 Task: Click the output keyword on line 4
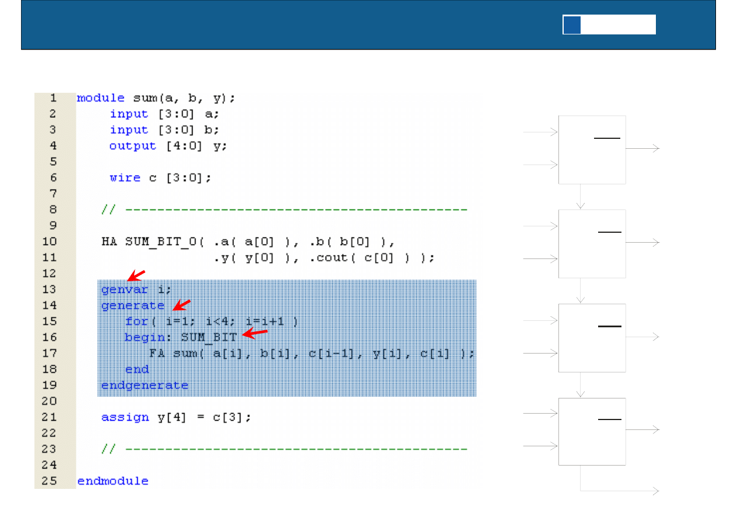pyautogui.click(x=132, y=146)
